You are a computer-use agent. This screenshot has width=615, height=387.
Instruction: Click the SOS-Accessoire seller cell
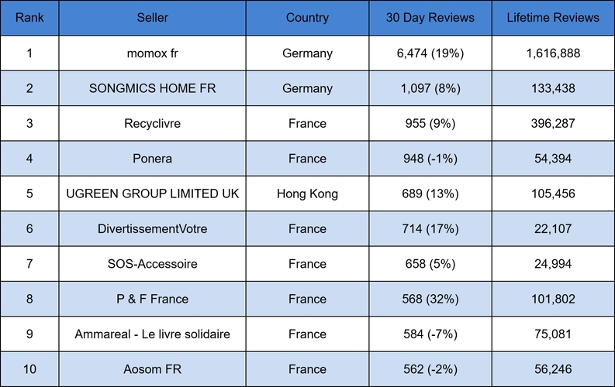pyautogui.click(x=152, y=264)
